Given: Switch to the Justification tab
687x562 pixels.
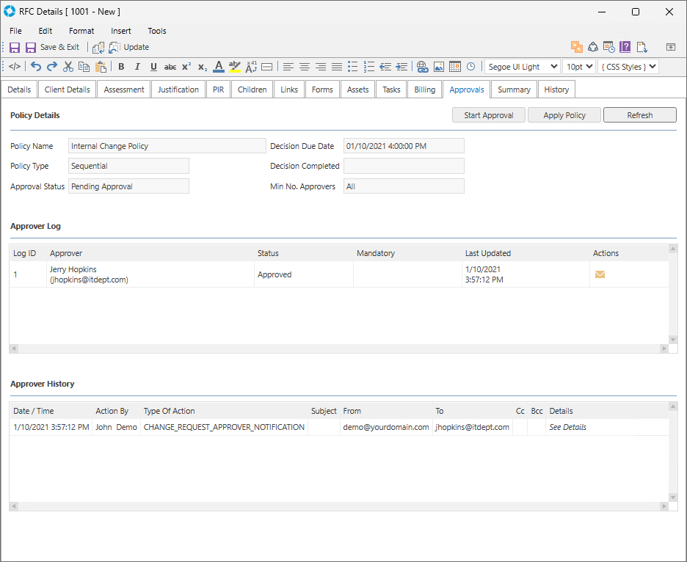Looking at the screenshot, I should pyautogui.click(x=178, y=90).
